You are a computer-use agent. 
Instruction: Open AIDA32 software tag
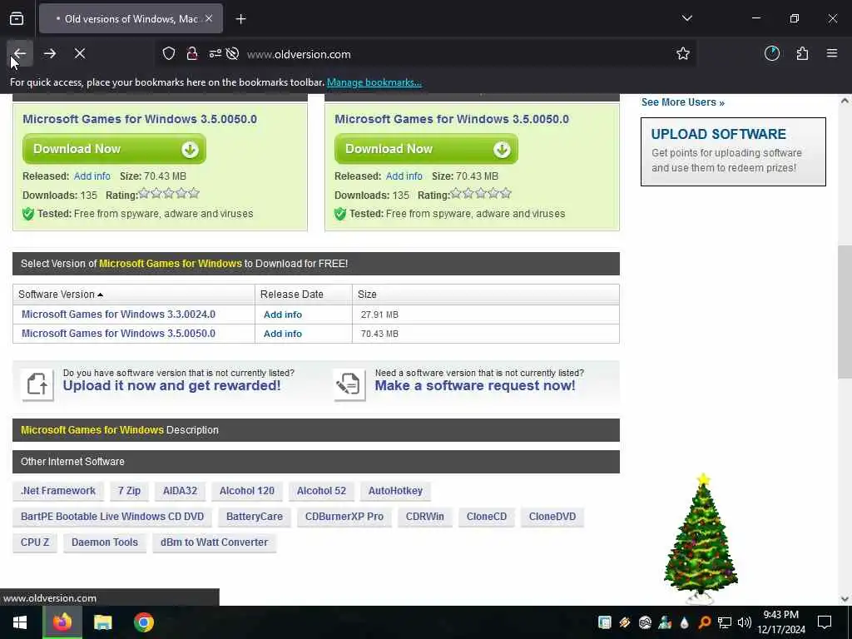point(180,491)
